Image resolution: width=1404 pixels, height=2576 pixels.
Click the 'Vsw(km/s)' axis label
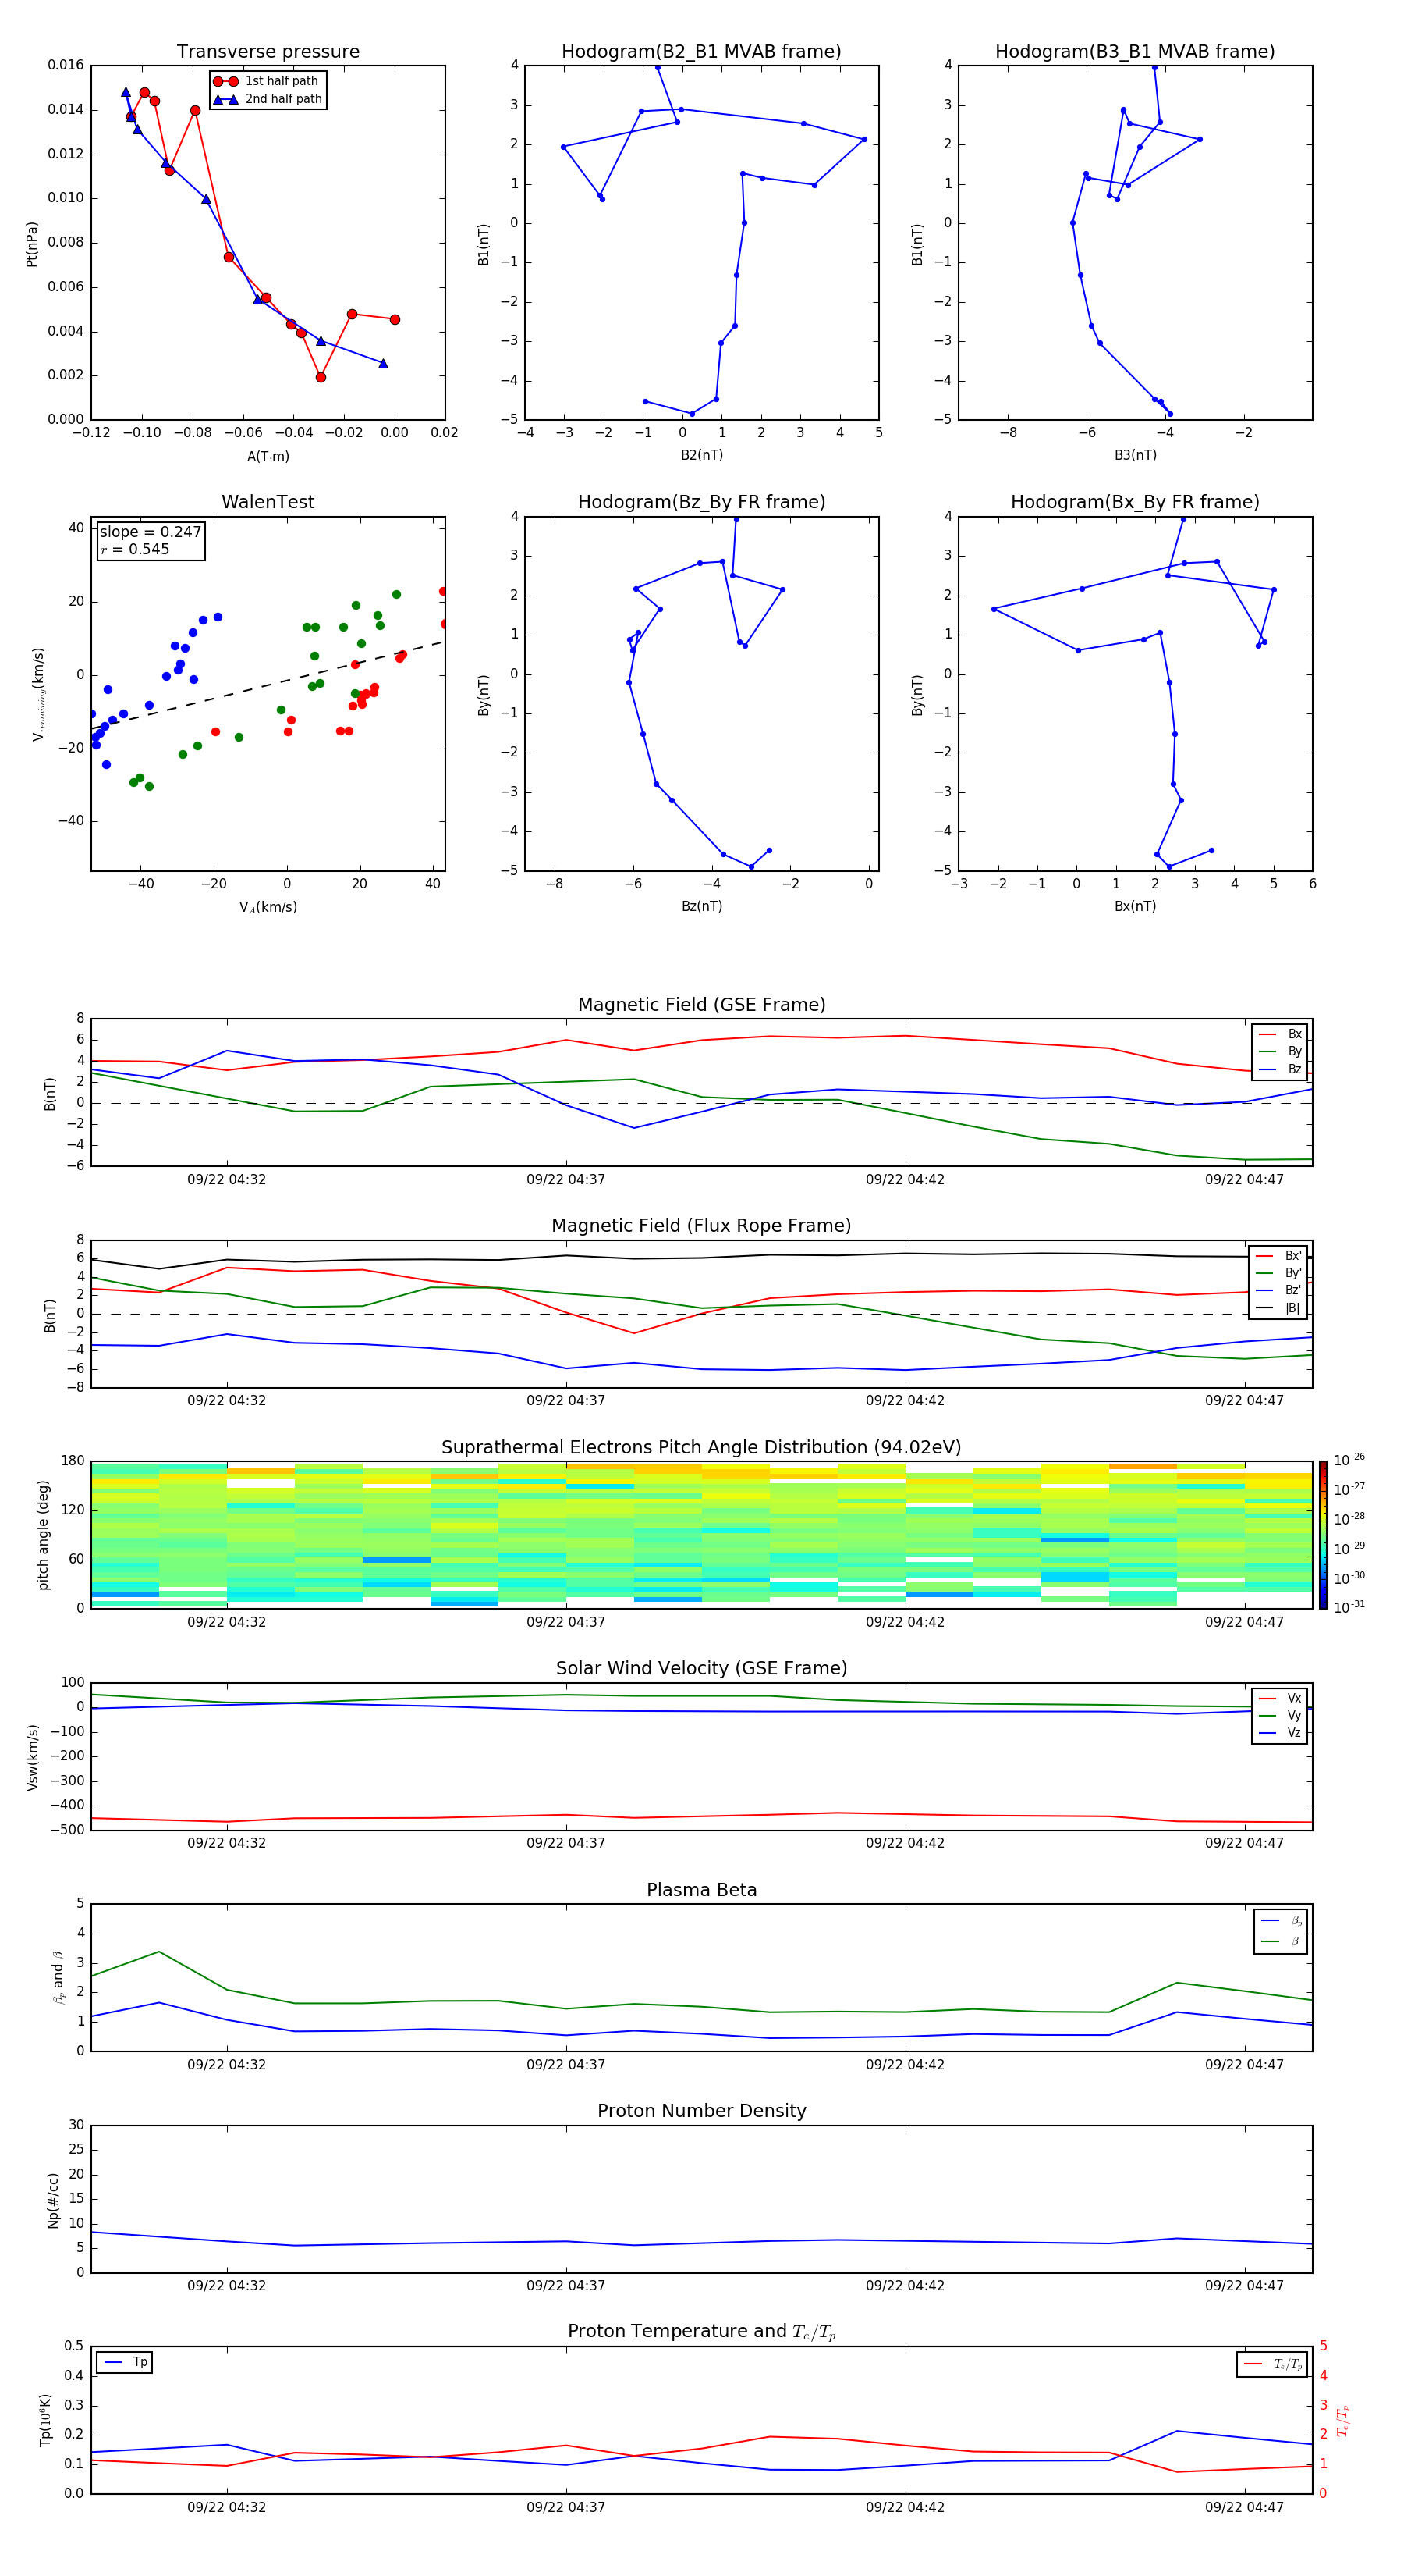[32, 1757]
